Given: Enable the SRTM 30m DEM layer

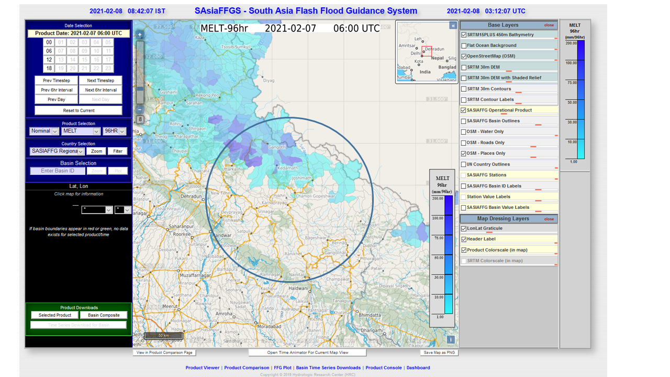Looking at the screenshot, I should (465, 67).
